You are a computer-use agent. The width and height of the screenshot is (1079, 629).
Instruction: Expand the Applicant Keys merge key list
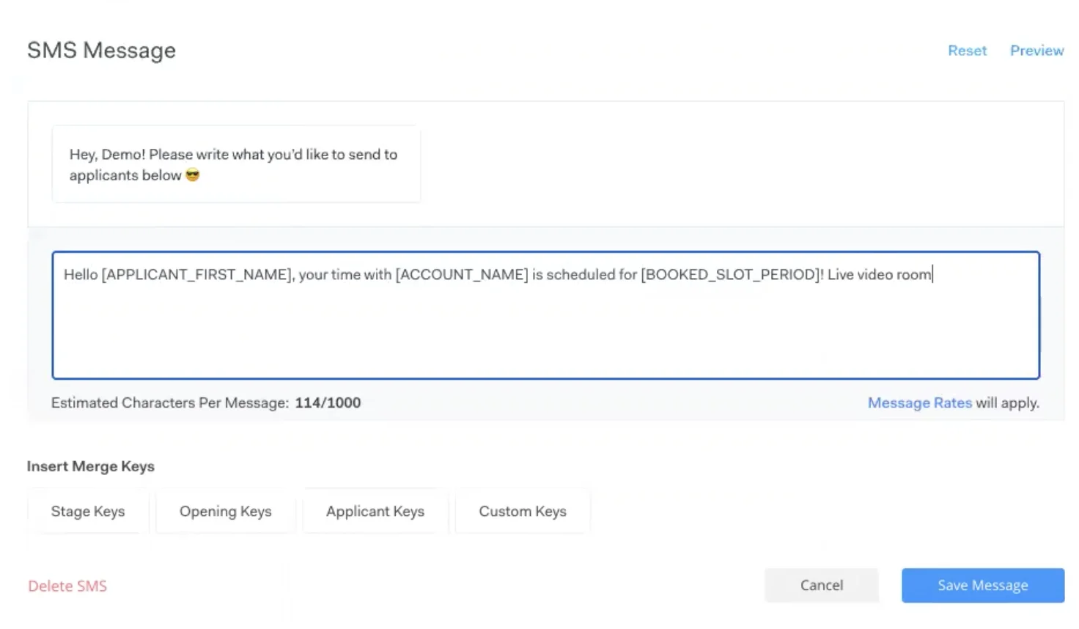pyautogui.click(x=375, y=512)
